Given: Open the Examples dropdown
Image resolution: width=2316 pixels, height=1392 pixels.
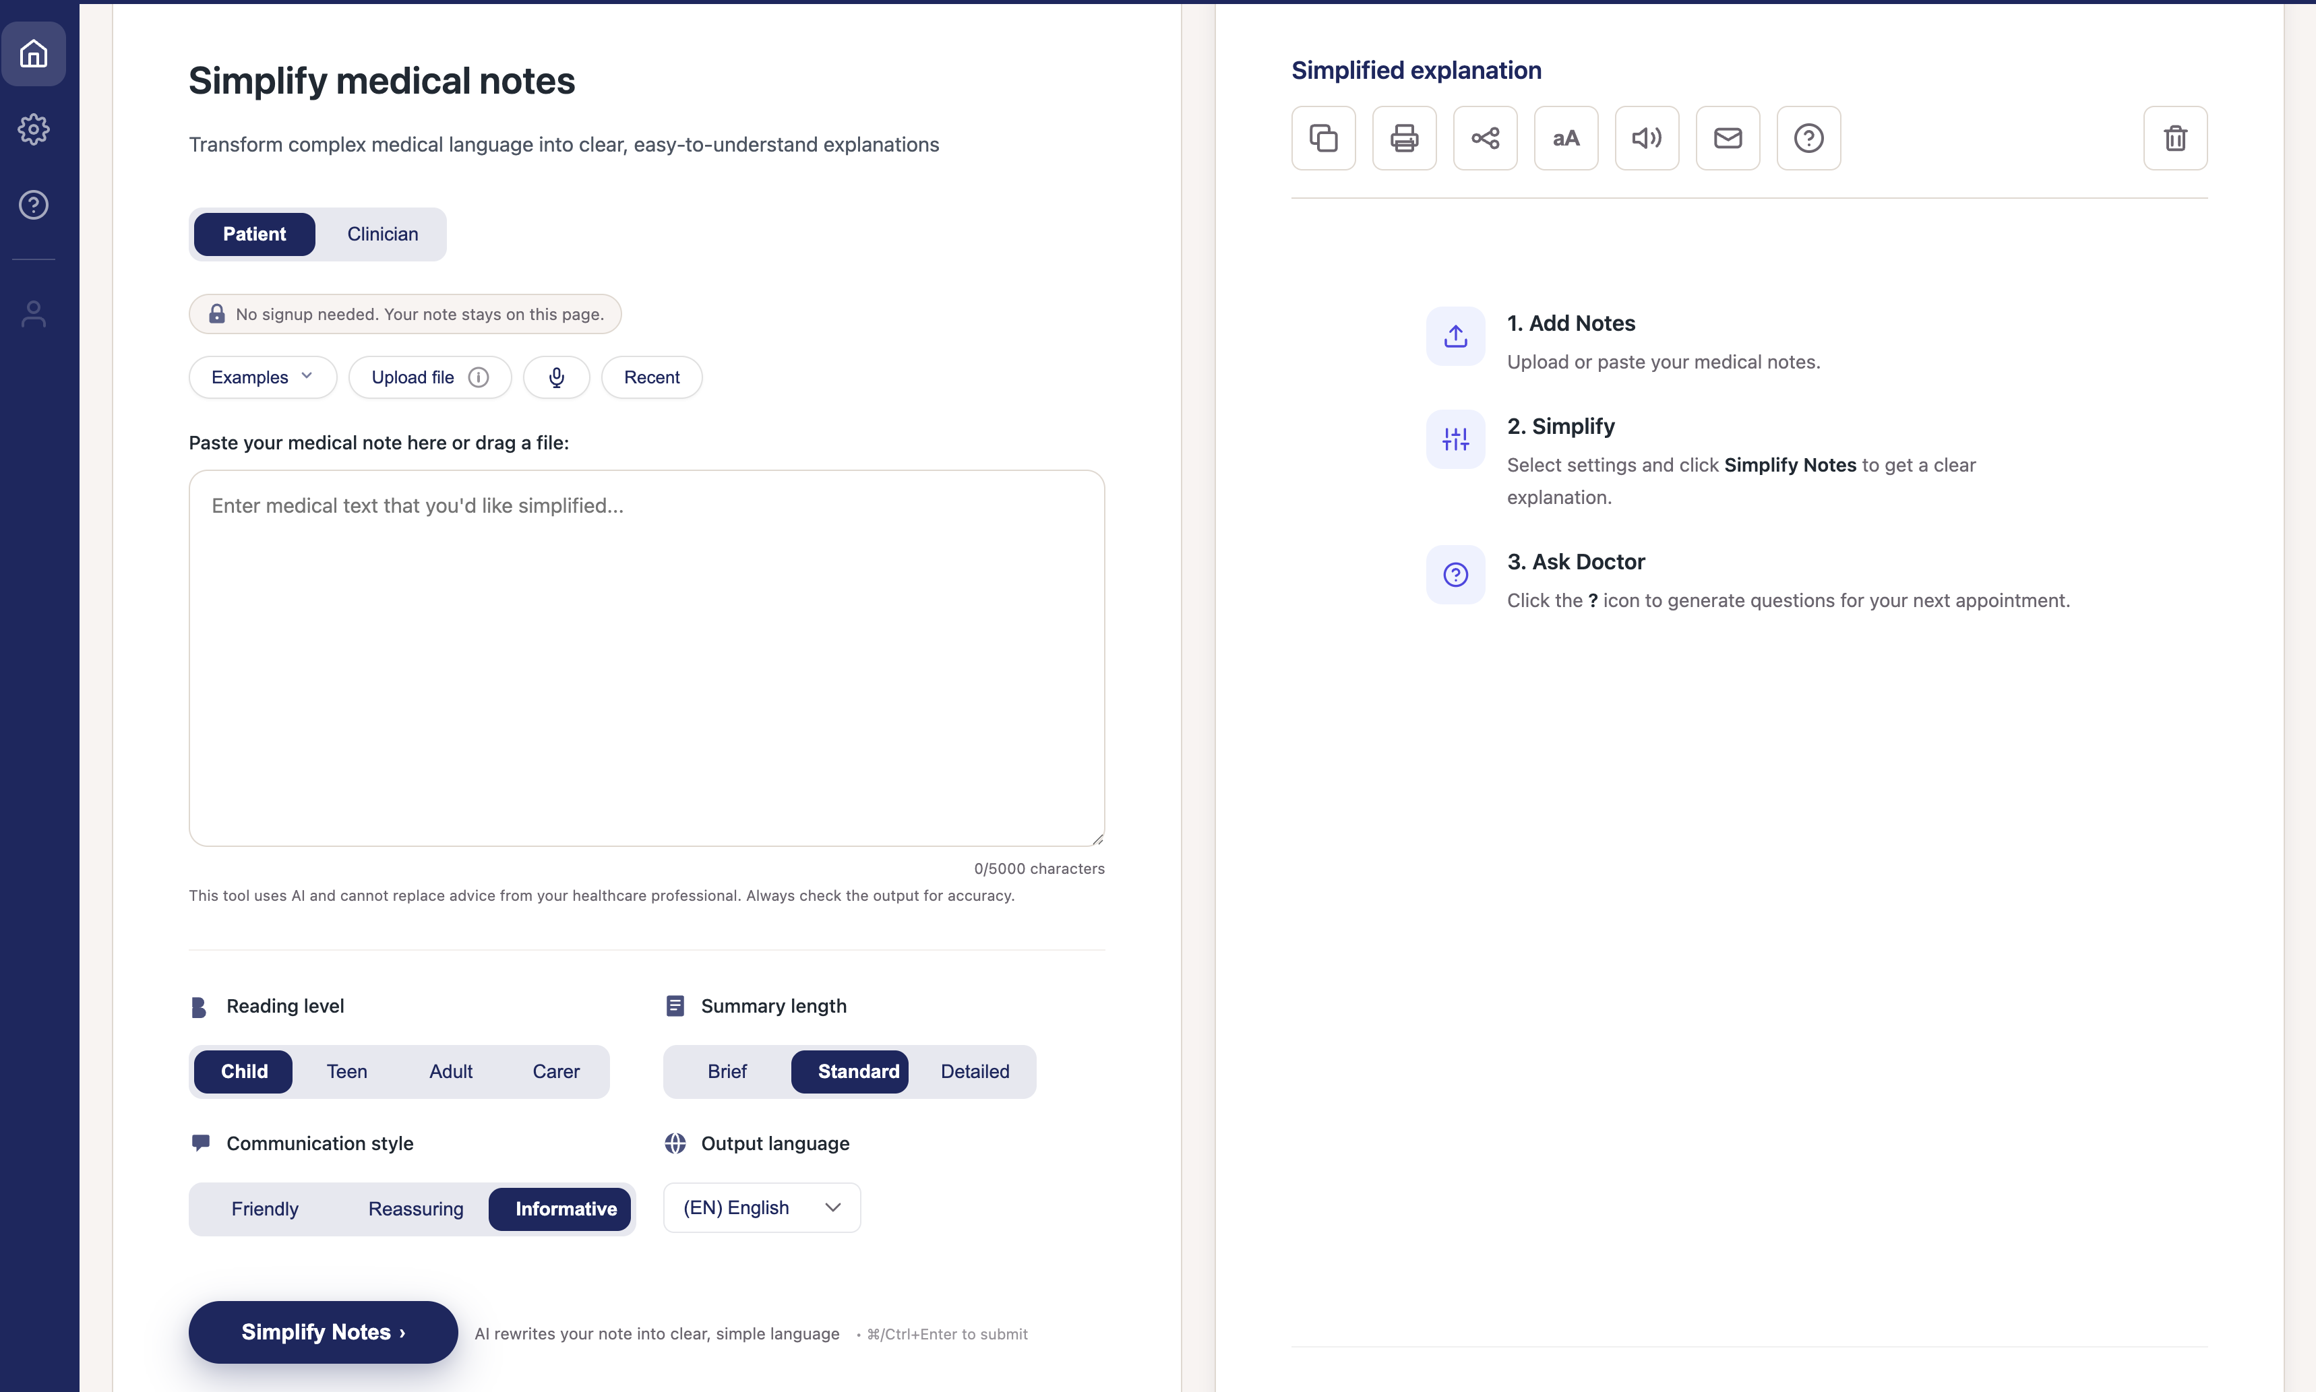Looking at the screenshot, I should tap(262, 377).
